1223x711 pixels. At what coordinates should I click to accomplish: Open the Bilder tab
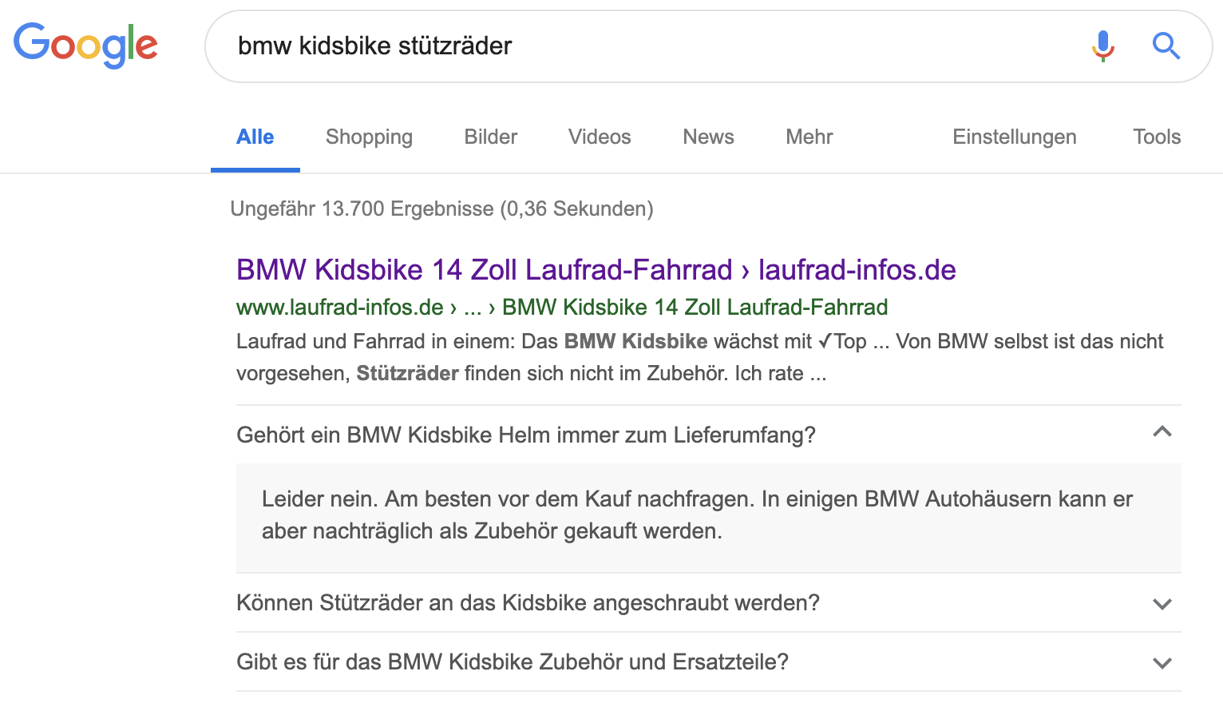(x=491, y=137)
